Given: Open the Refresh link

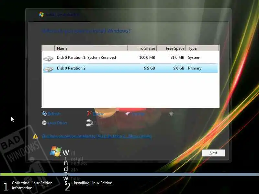Looking at the screenshot, I should click(54, 114).
